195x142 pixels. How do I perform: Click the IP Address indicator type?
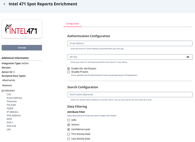12,112
